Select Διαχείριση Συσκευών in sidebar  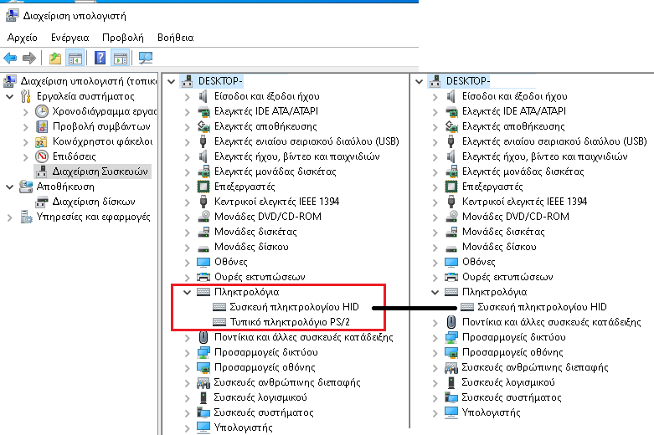100,171
